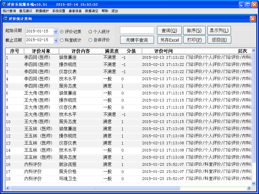Maximize the main application window

pos(248,4)
